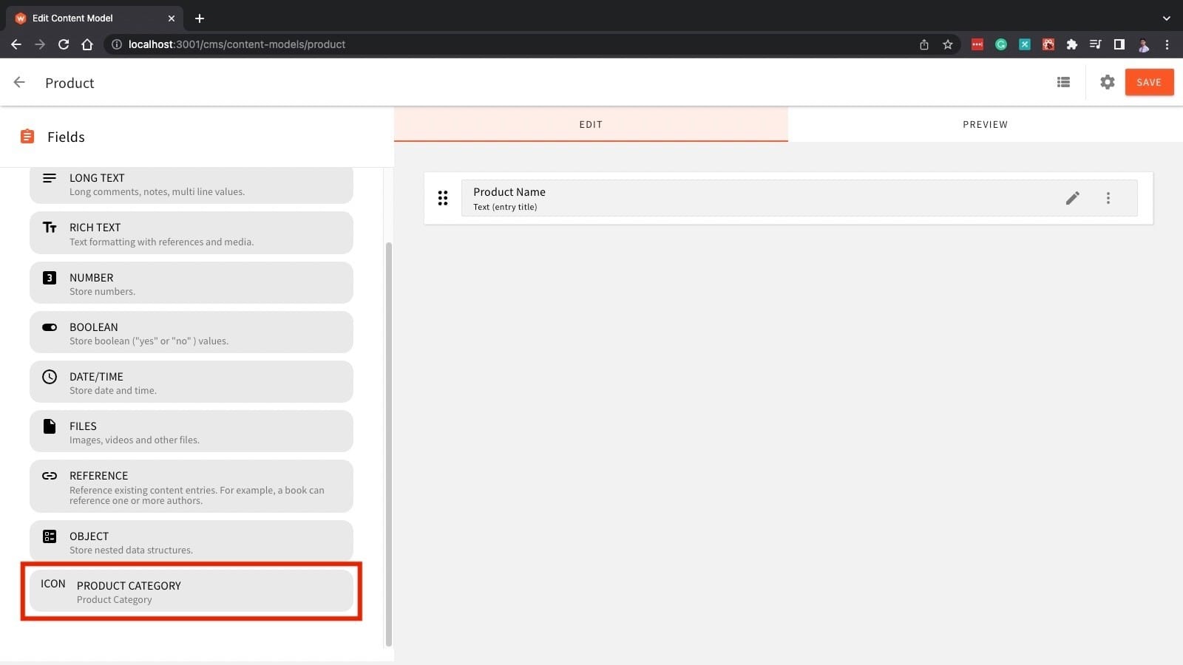Toggle the Boolean field type switch icon

coord(49,327)
